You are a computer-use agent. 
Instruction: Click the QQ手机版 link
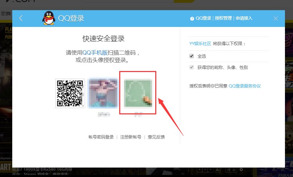[95, 53]
